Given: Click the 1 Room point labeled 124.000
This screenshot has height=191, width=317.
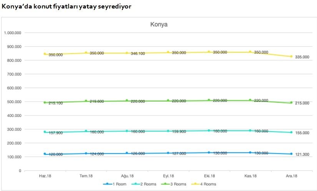Looking at the screenshot, I should (x=86, y=153).
